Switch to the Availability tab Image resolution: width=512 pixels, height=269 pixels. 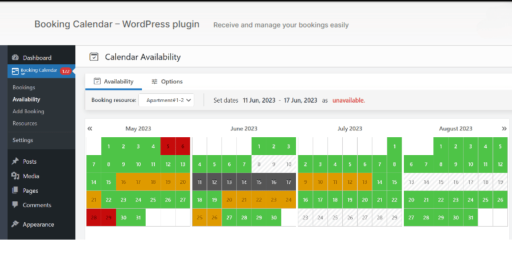[113, 81]
